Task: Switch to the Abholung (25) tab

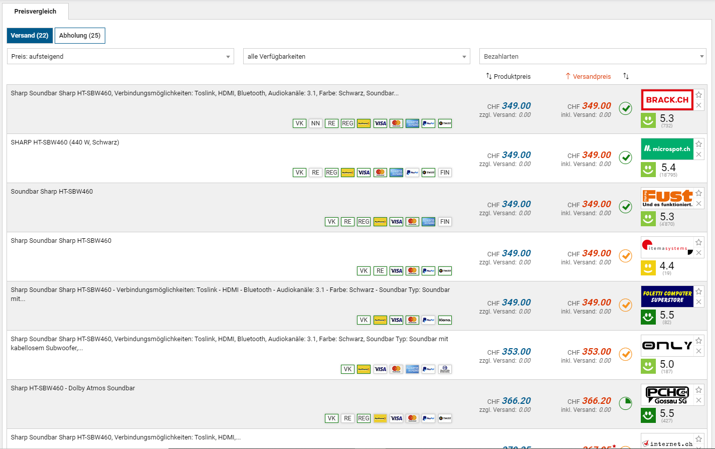Action: tap(80, 36)
